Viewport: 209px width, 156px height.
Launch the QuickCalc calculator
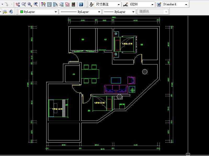coord(73,4)
